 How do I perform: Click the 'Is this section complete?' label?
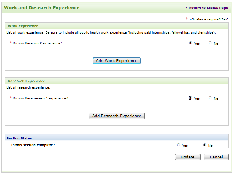tap(33, 145)
